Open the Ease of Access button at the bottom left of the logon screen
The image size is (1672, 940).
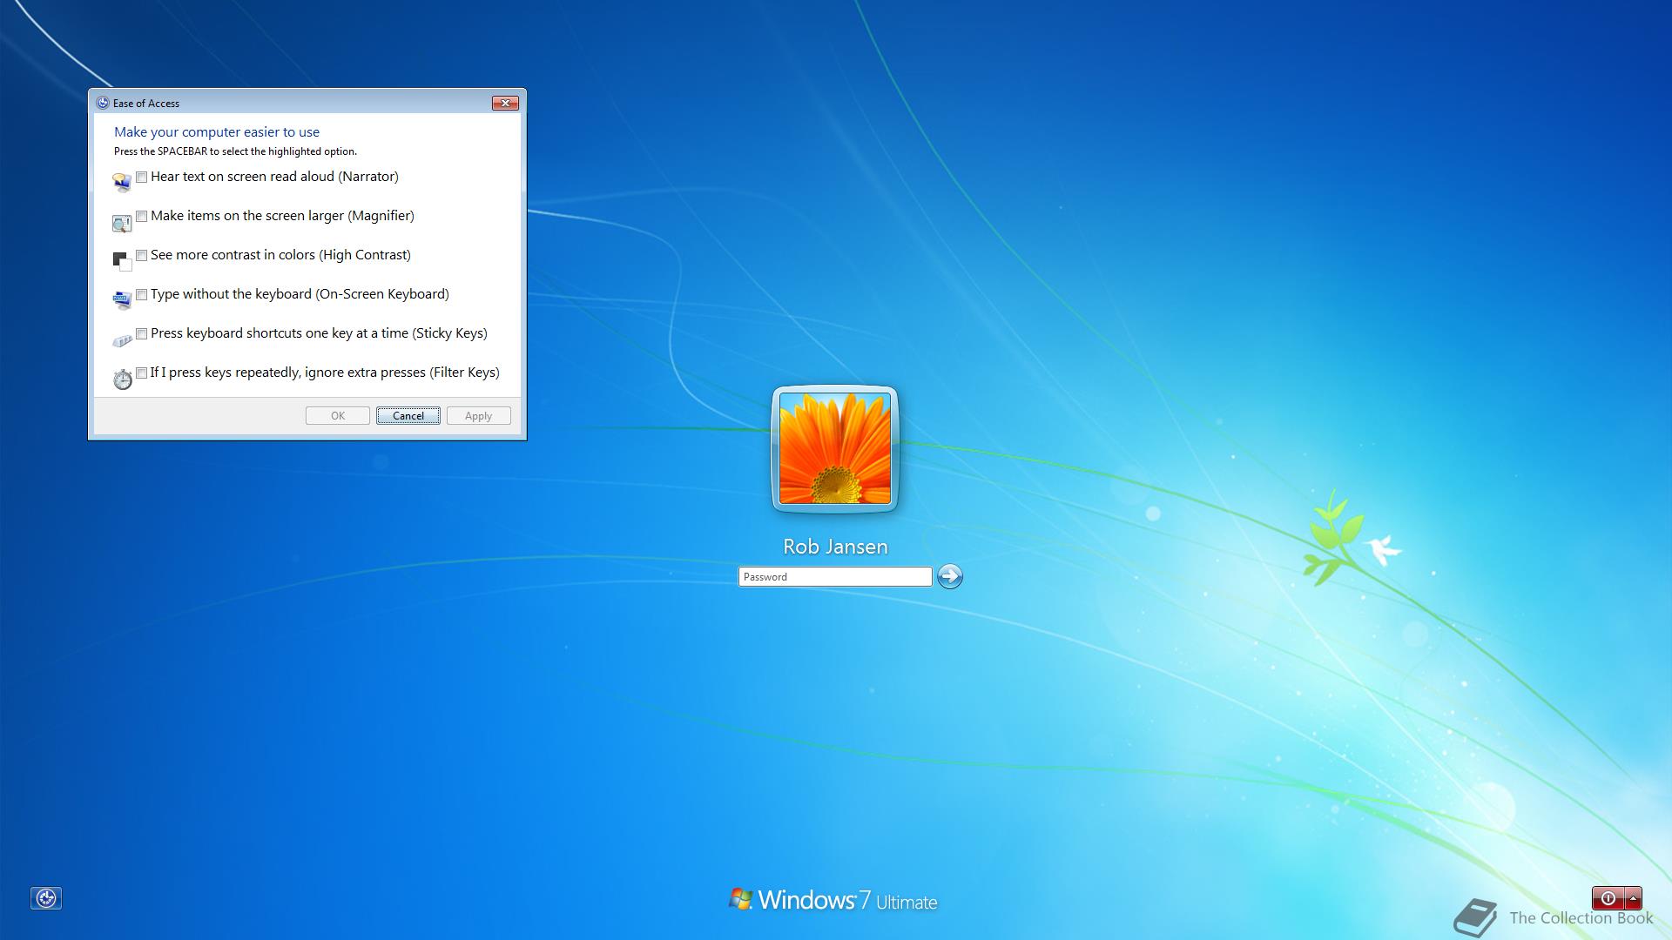coord(46,898)
